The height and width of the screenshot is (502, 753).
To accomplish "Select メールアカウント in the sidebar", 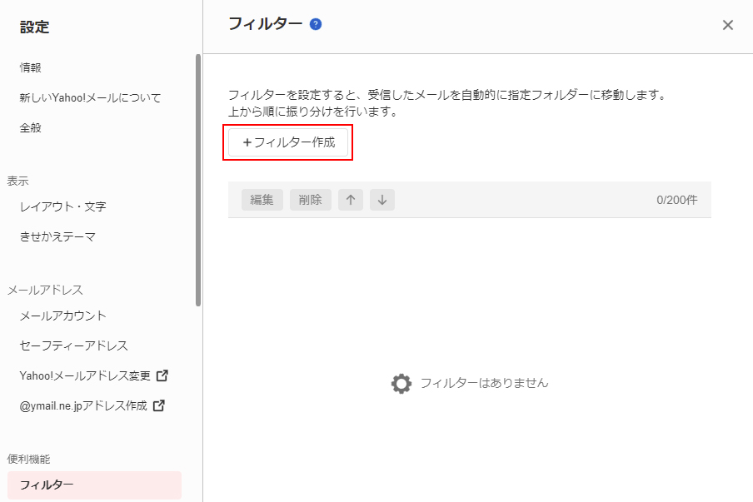I will (63, 316).
